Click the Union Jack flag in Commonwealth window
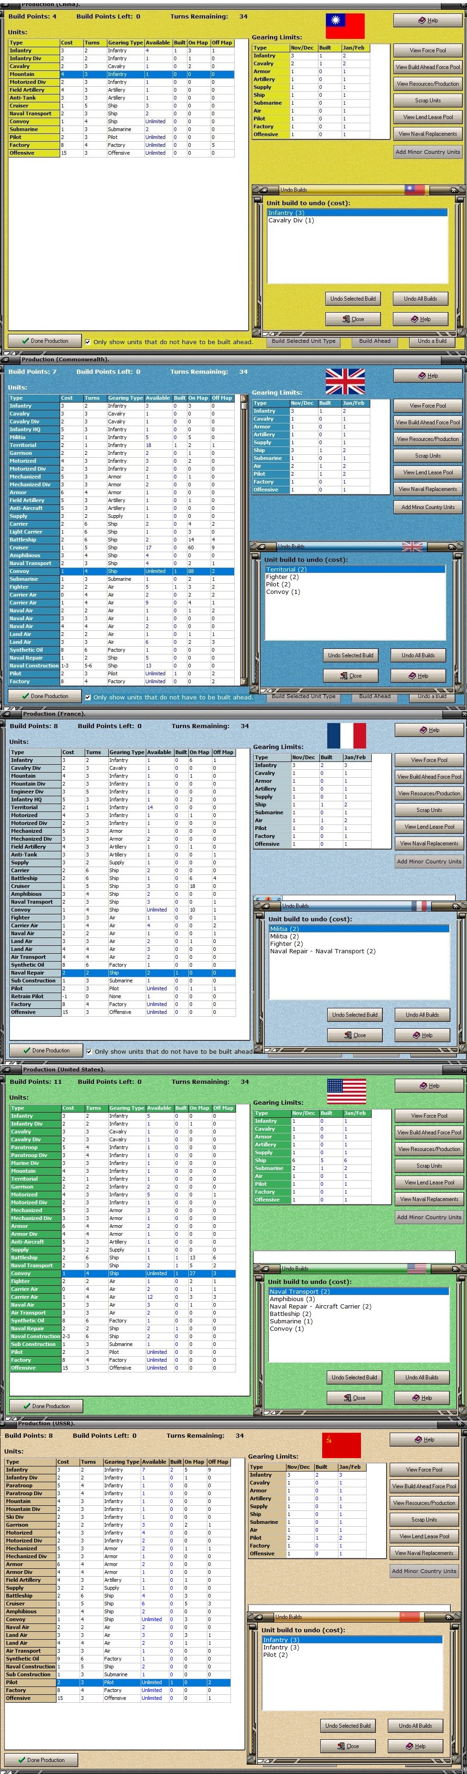This screenshot has height=1774, width=467. (345, 381)
